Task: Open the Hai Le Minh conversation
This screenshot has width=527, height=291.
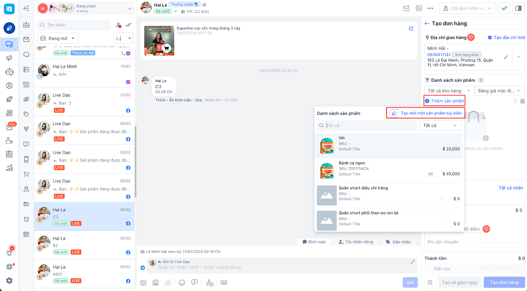Action: (84, 73)
